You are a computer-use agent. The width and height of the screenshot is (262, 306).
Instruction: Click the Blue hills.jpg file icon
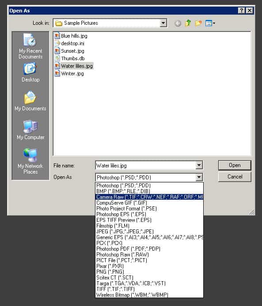(57, 36)
